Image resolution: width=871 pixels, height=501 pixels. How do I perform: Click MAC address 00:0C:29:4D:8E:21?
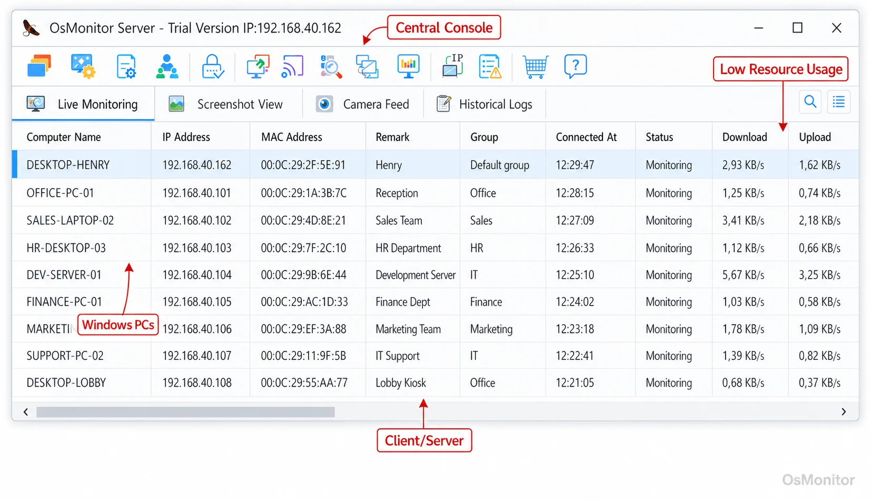coord(303,220)
